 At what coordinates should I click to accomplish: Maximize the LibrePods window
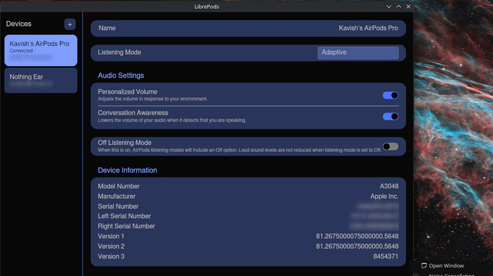tap(399, 6)
